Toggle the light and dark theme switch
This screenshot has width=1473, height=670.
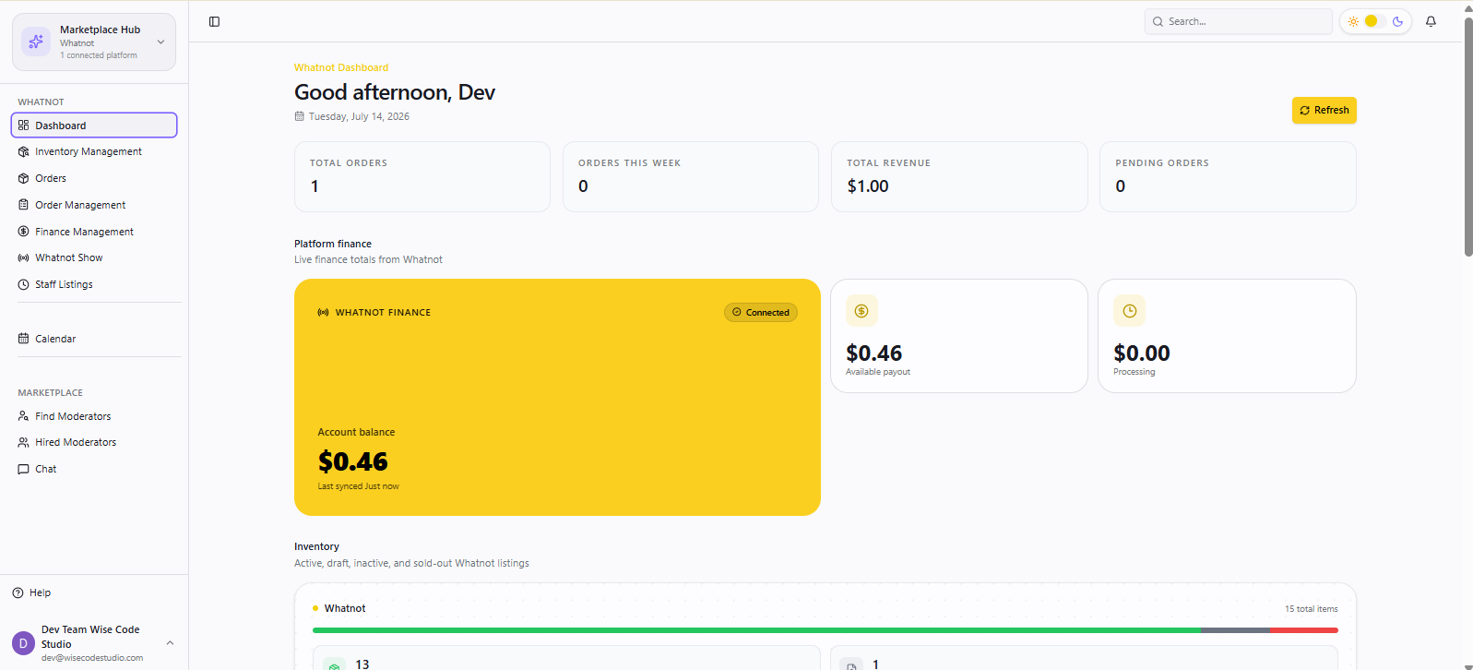tap(1375, 21)
